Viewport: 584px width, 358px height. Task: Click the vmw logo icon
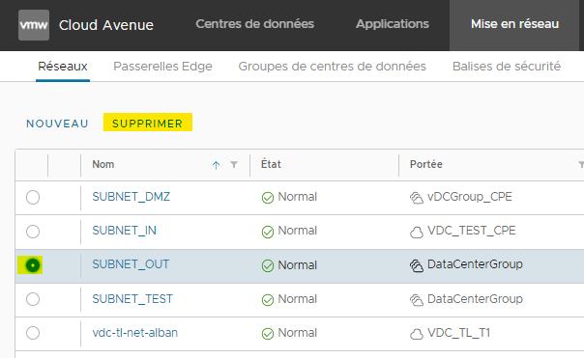pyautogui.click(x=34, y=25)
